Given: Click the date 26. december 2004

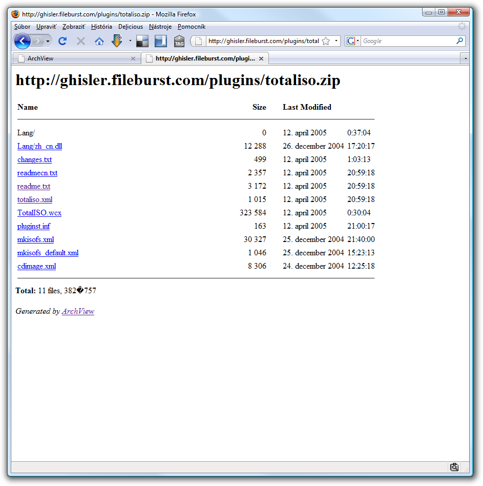Looking at the screenshot, I should [x=313, y=146].
